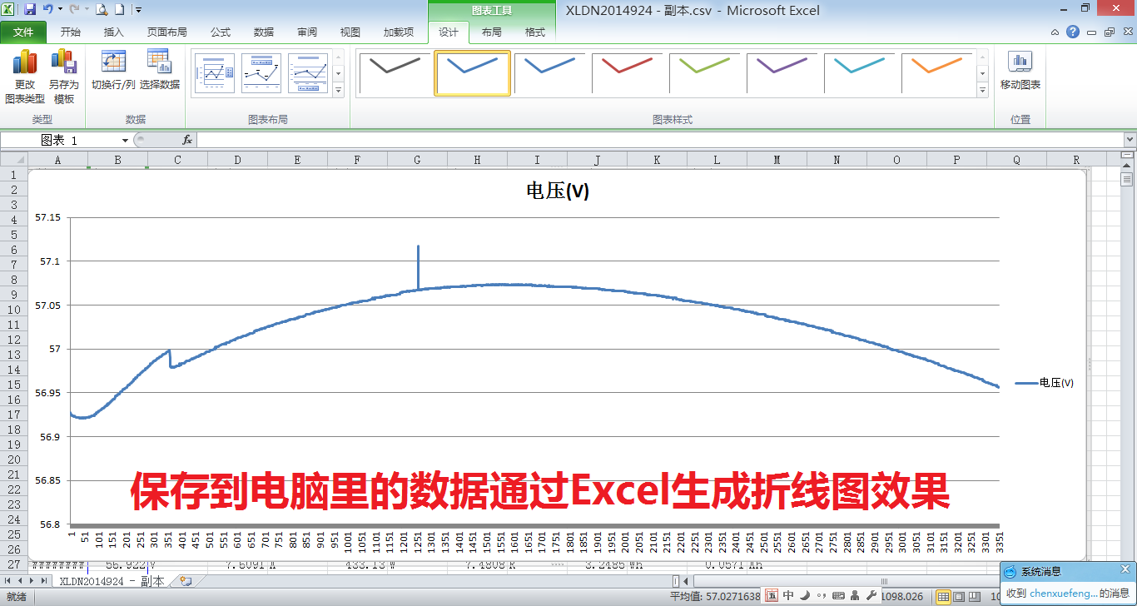The height and width of the screenshot is (606, 1137).
Task: Apply green line chart style
Action: [704, 73]
